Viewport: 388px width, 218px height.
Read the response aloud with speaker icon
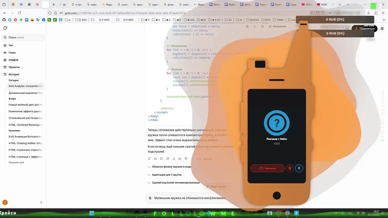[x=155, y=159]
